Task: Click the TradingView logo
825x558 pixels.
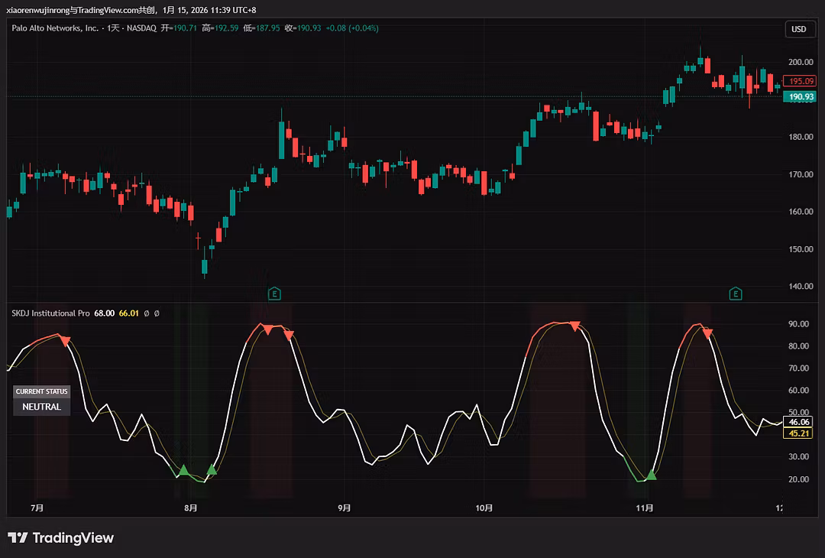Action: tap(61, 538)
